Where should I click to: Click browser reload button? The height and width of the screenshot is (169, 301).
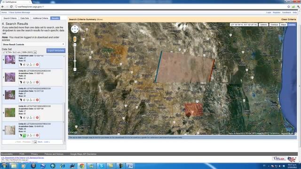point(11,7)
